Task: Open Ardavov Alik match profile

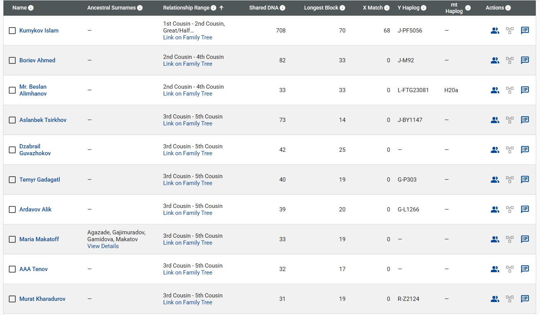Action: coord(36,209)
